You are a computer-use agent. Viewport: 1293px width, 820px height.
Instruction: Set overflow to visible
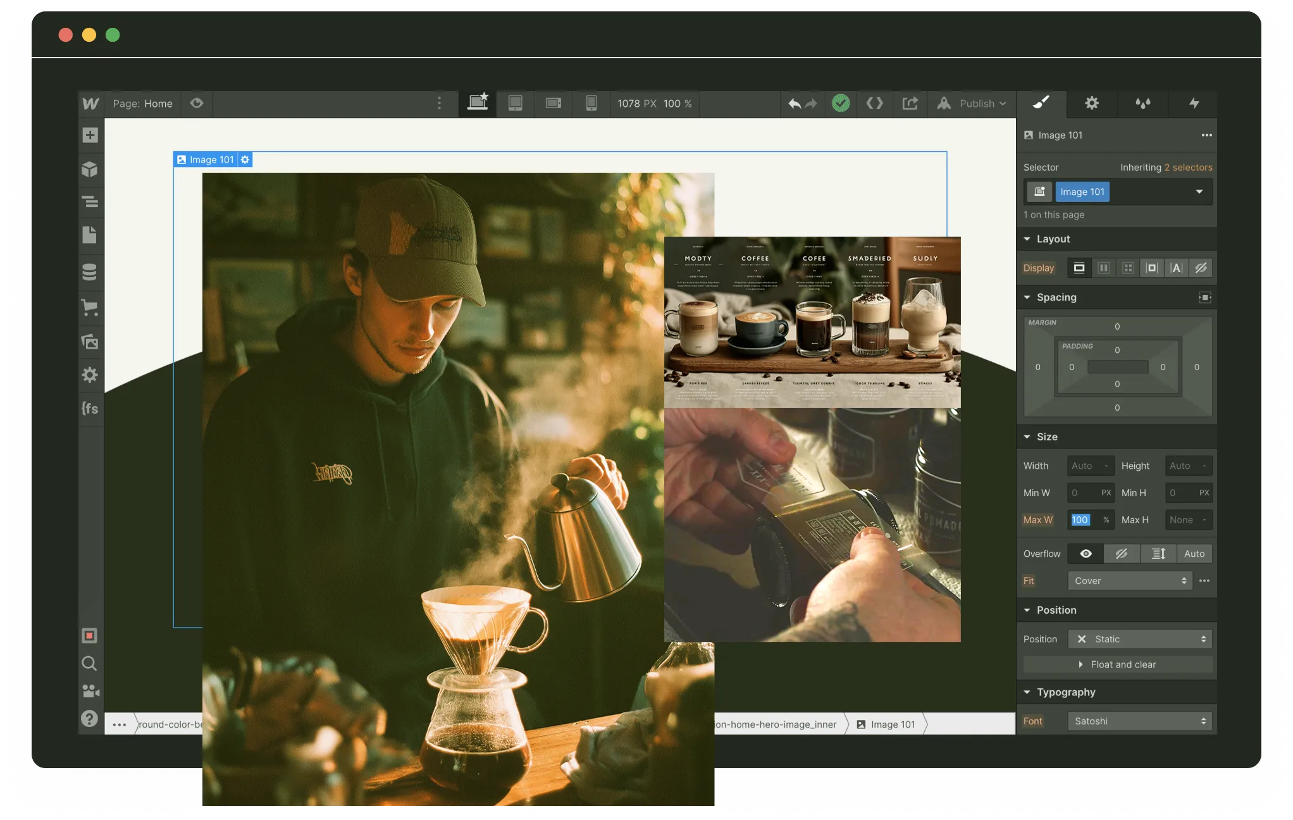(x=1086, y=554)
